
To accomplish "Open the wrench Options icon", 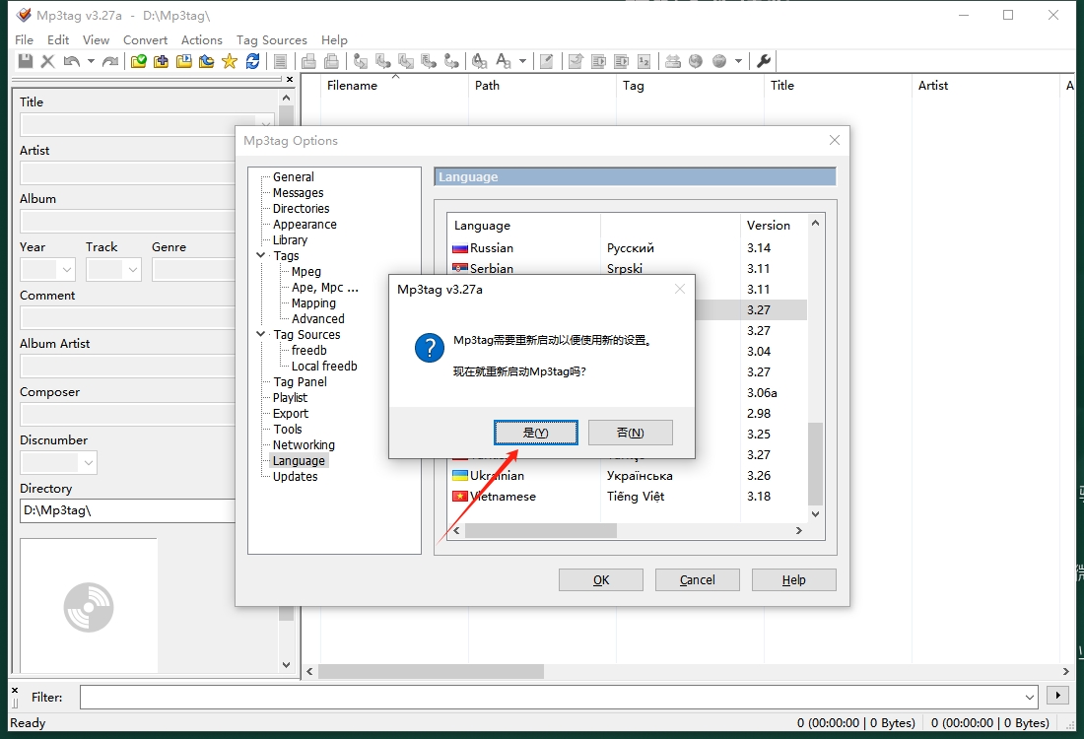I will pos(763,61).
